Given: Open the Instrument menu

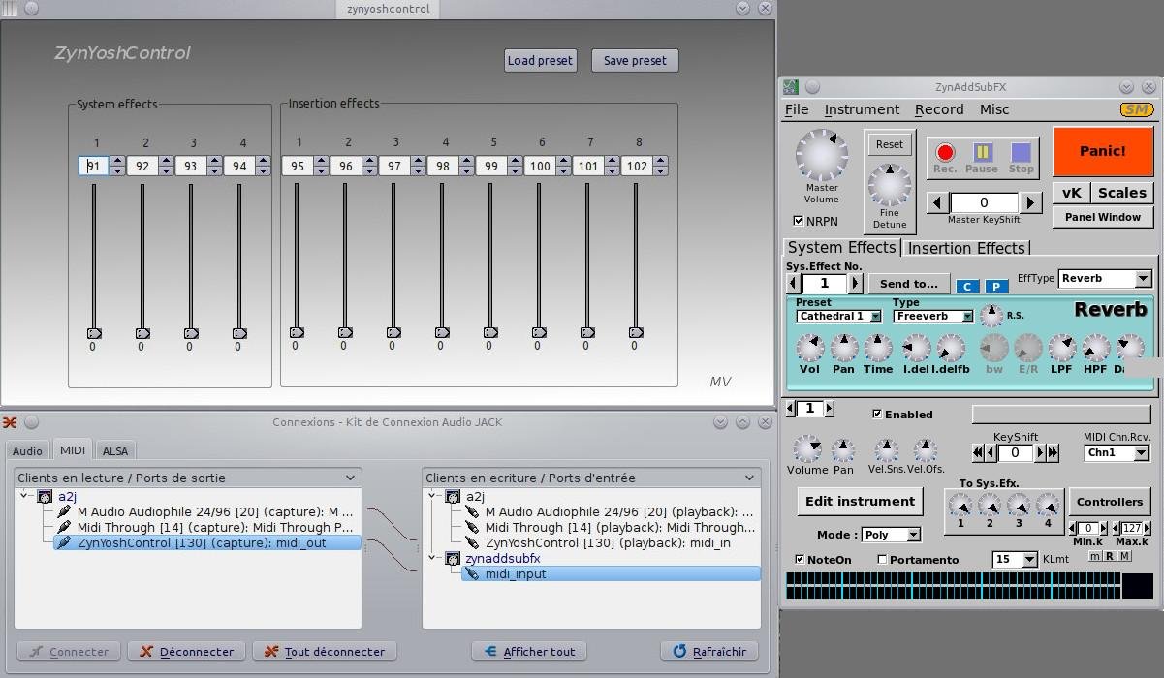Looking at the screenshot, I should point(862,109).
